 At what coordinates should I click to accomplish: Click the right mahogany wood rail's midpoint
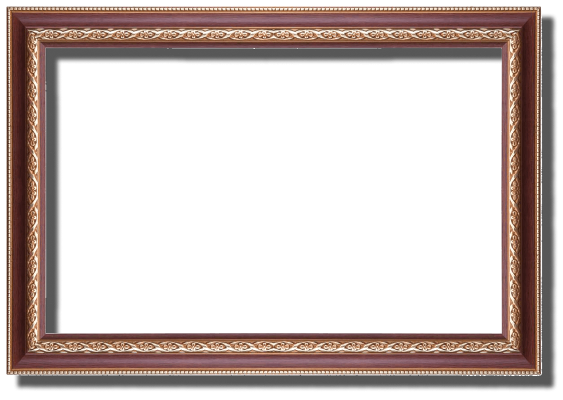coord(530,191)
